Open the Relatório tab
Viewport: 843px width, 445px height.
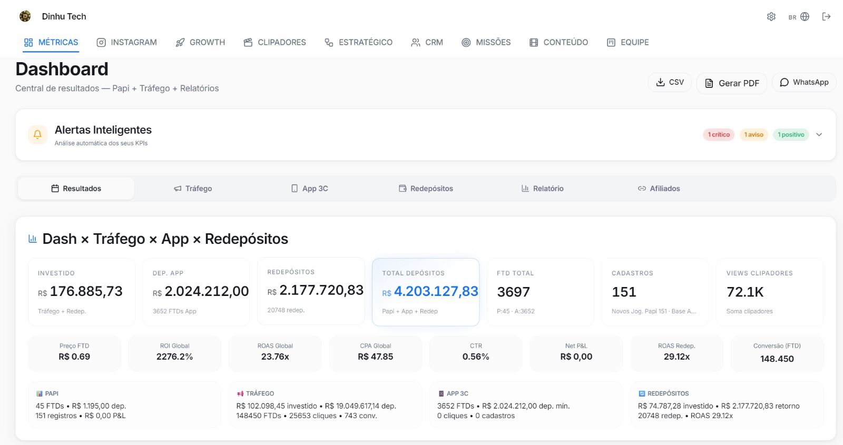[542, 189]
